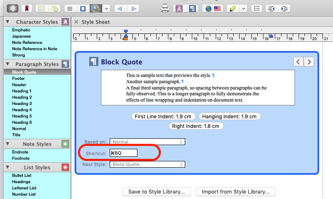Open the Based on dropdown
This screenshot has width=333, height=199.
pyautogui.click(x=147, y=142)
